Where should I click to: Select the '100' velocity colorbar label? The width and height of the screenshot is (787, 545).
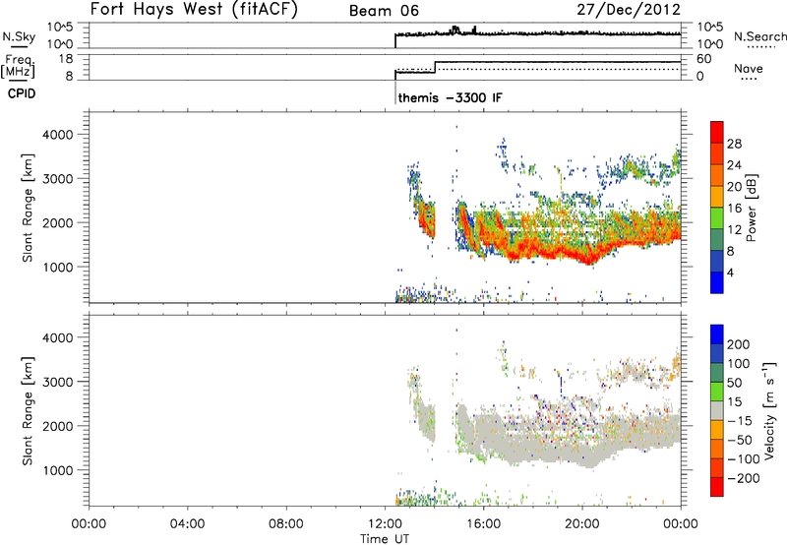coord(739,364)
